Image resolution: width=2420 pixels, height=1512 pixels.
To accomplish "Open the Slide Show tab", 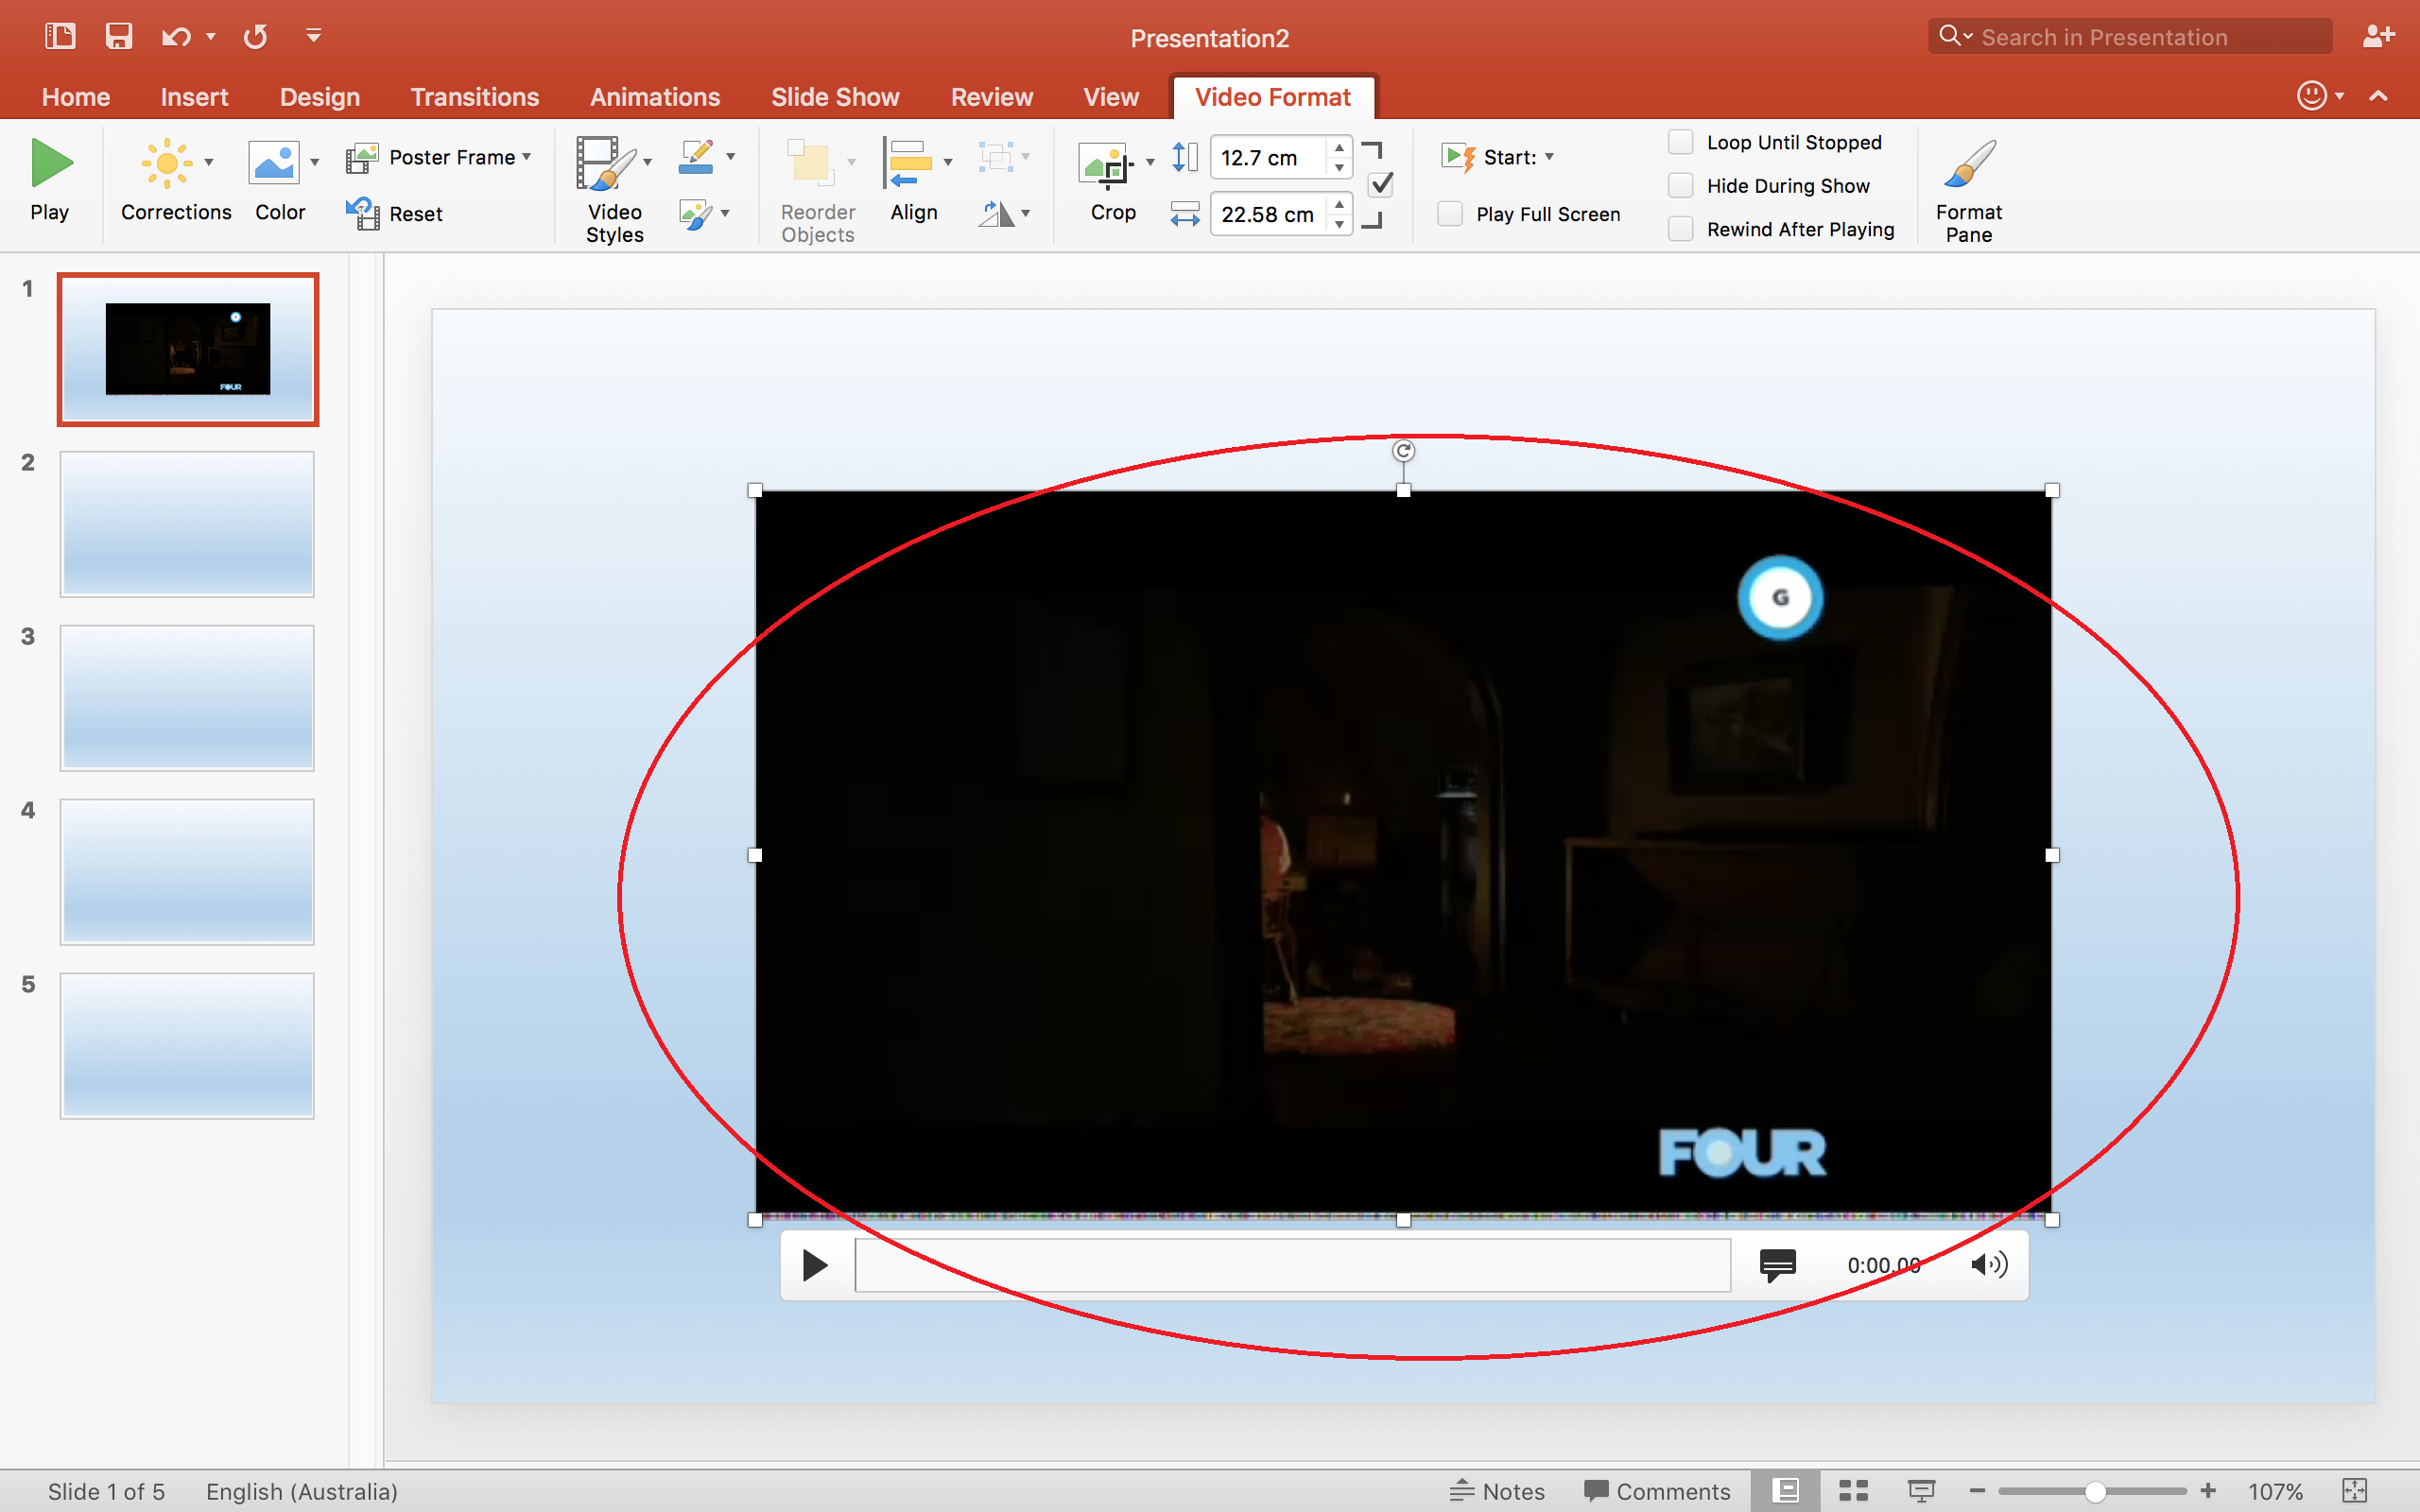I will pyautogui.click(x=835, y=97).
